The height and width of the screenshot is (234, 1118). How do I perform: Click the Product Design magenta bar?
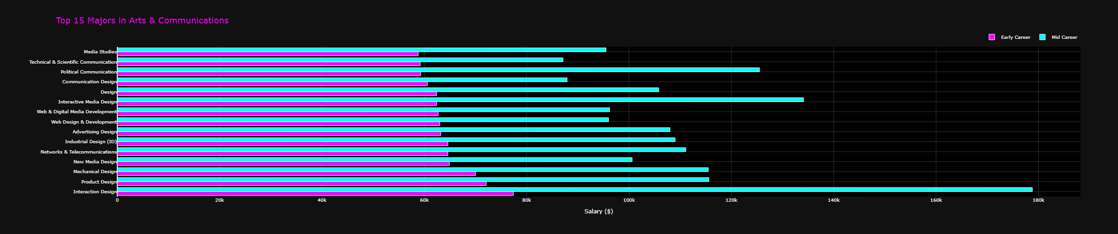[302, 183]
